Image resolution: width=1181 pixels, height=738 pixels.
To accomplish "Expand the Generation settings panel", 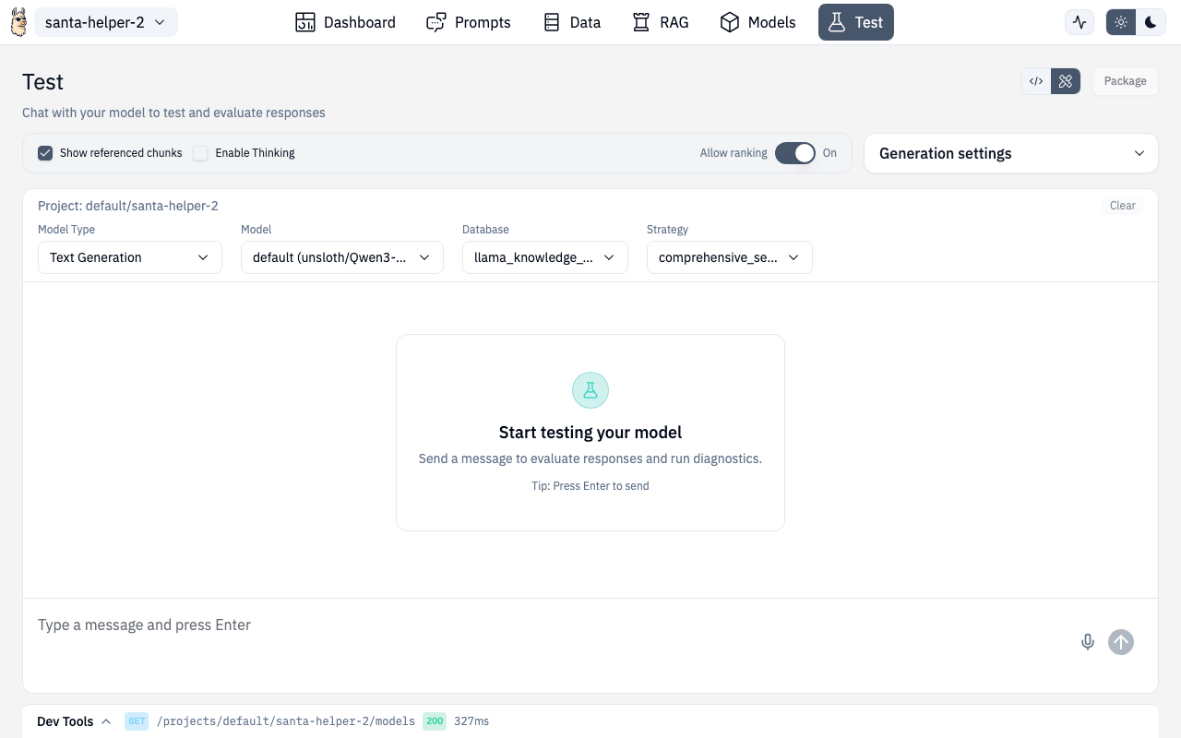I will [x=1010, y=153].
